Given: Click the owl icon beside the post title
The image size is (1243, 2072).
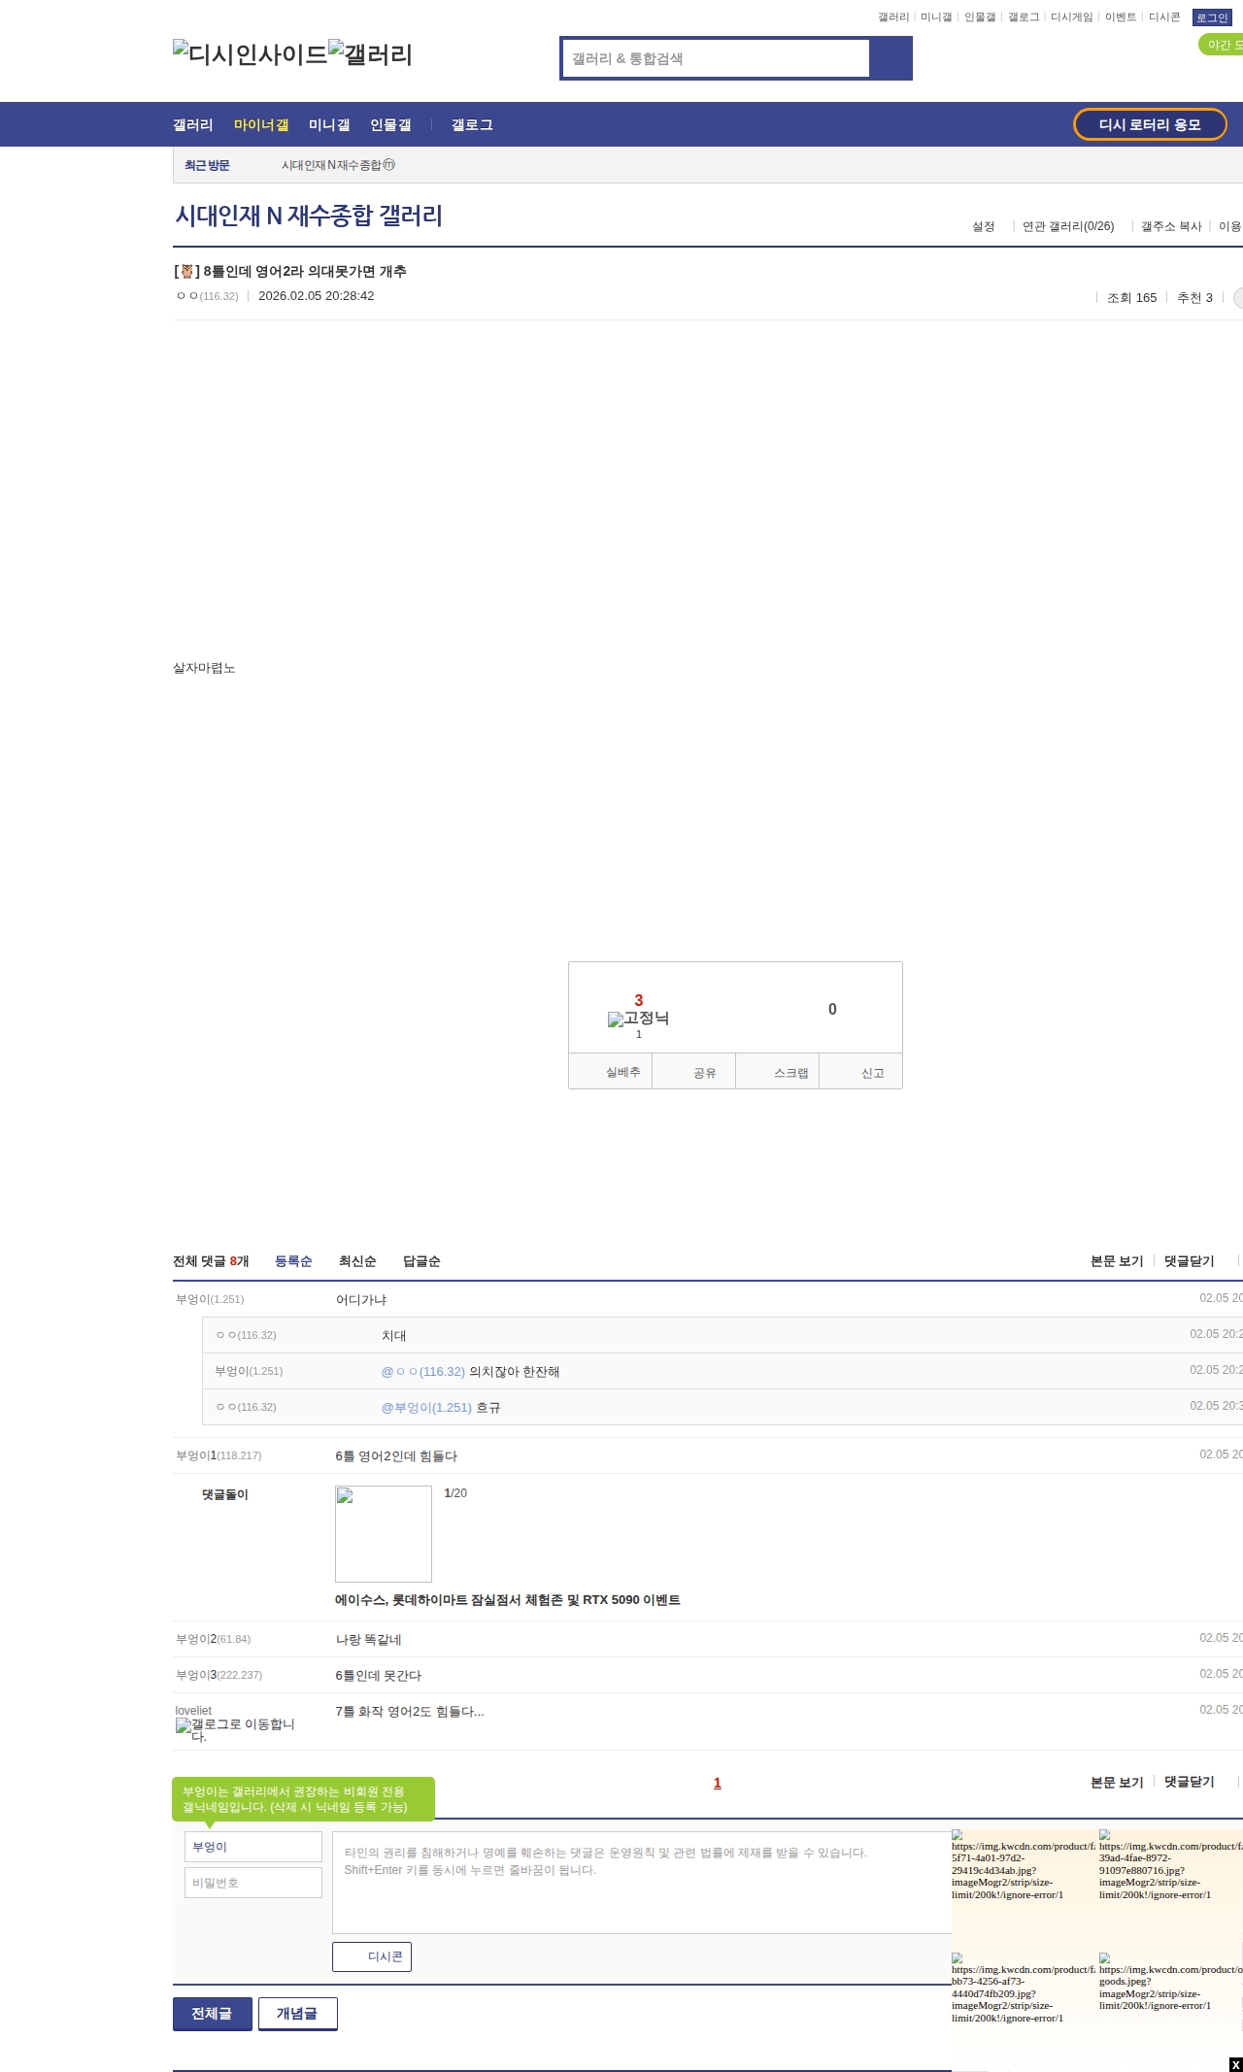Looking at the screenshot, I should [187, 272].
